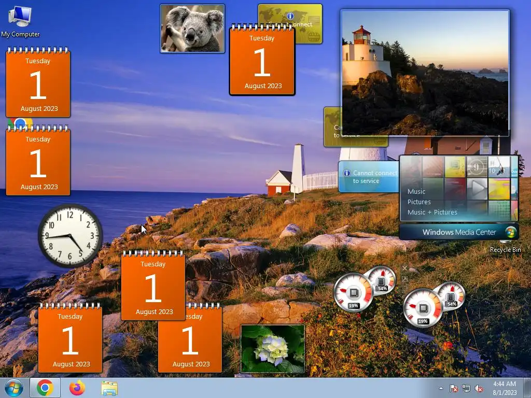Select the partly hidden Chrome desktop icon
The width and height of the screenshot is (531, 398).
click(x=20, y=122)
